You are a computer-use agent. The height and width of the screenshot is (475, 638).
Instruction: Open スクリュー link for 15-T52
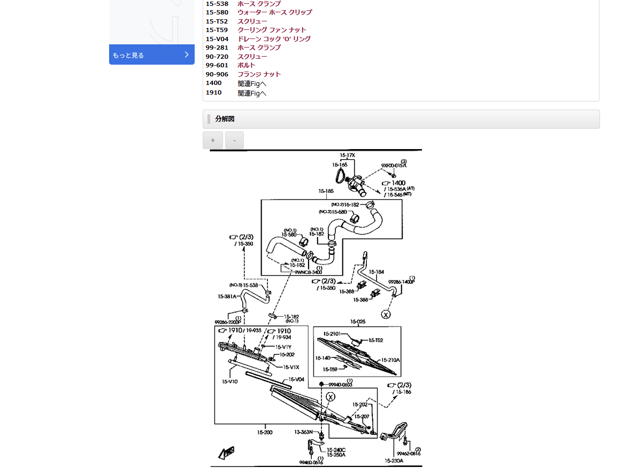[x=252, y=21]
